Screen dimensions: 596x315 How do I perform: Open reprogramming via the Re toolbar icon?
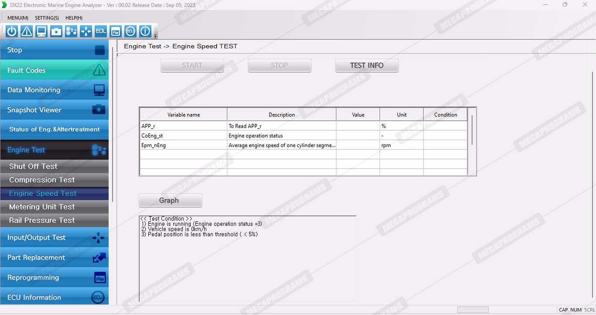point(116,31)
